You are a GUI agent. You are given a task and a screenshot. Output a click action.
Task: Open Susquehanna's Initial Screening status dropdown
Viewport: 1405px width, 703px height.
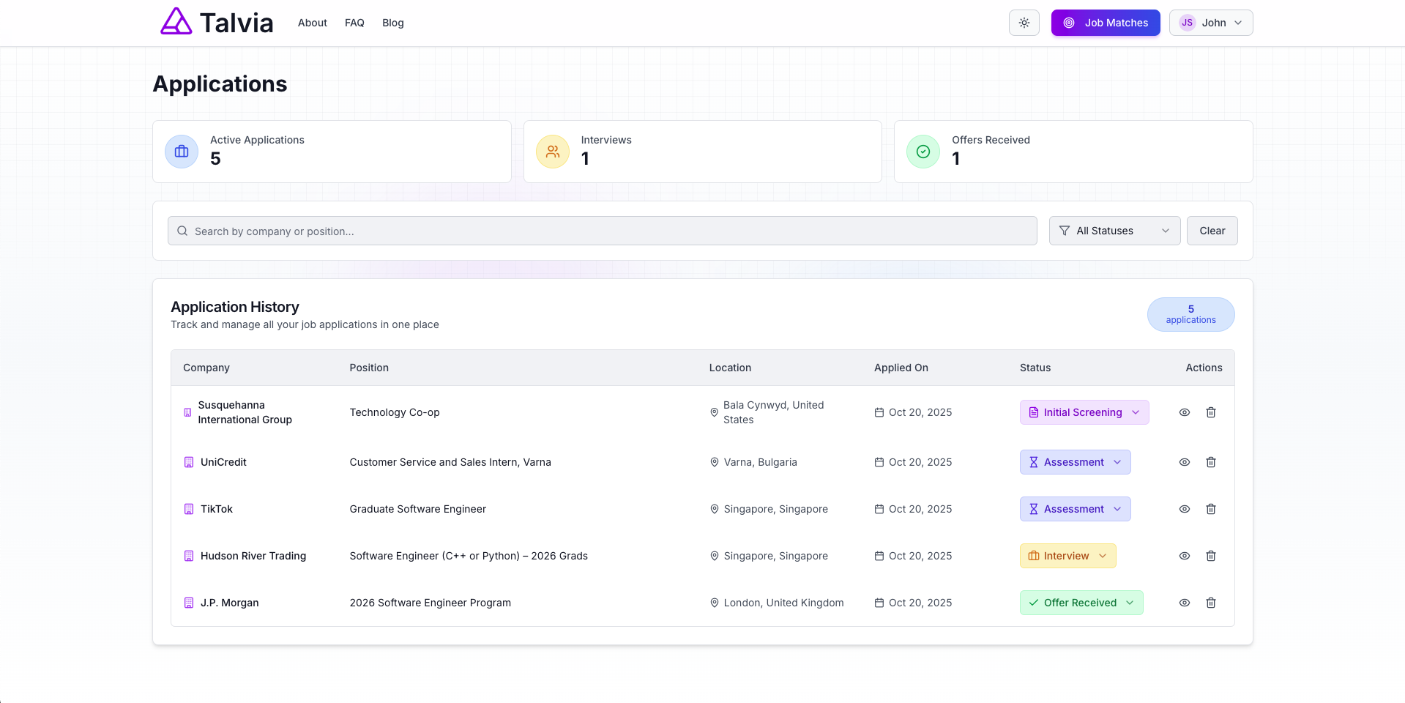pos(1084,412)
